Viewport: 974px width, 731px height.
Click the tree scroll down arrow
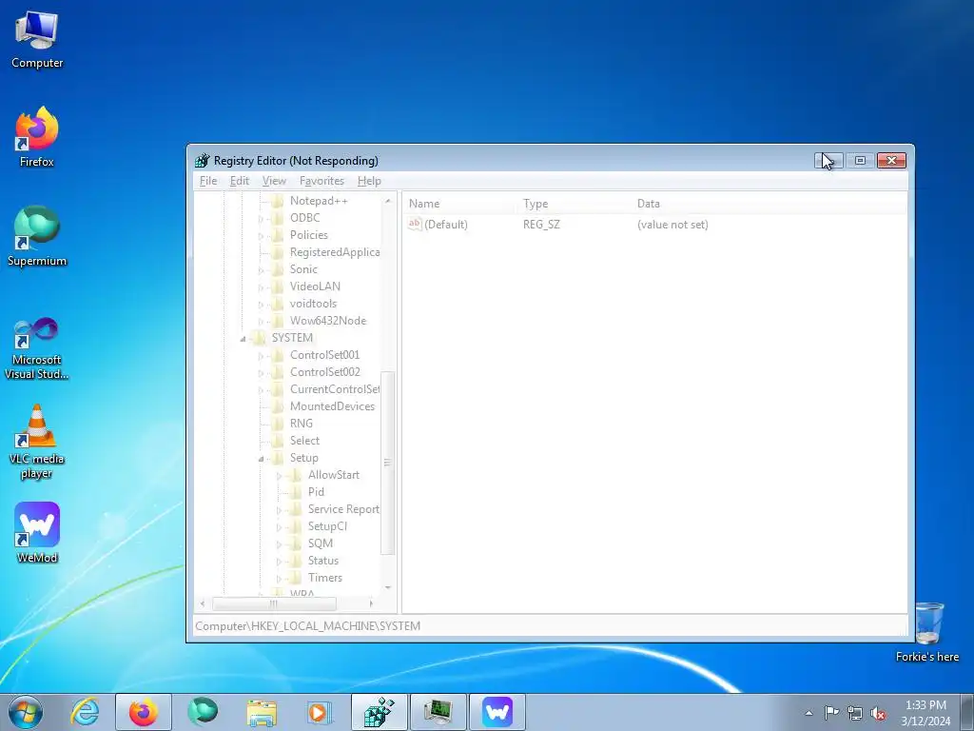[x=388, y=587]
